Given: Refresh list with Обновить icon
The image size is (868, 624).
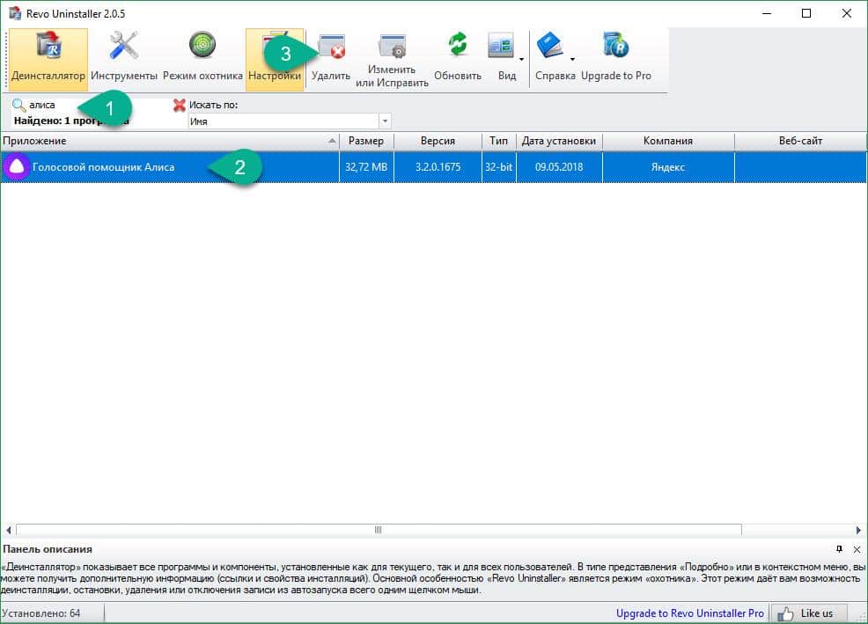Looking at the screenshot, I should point(458,59).
